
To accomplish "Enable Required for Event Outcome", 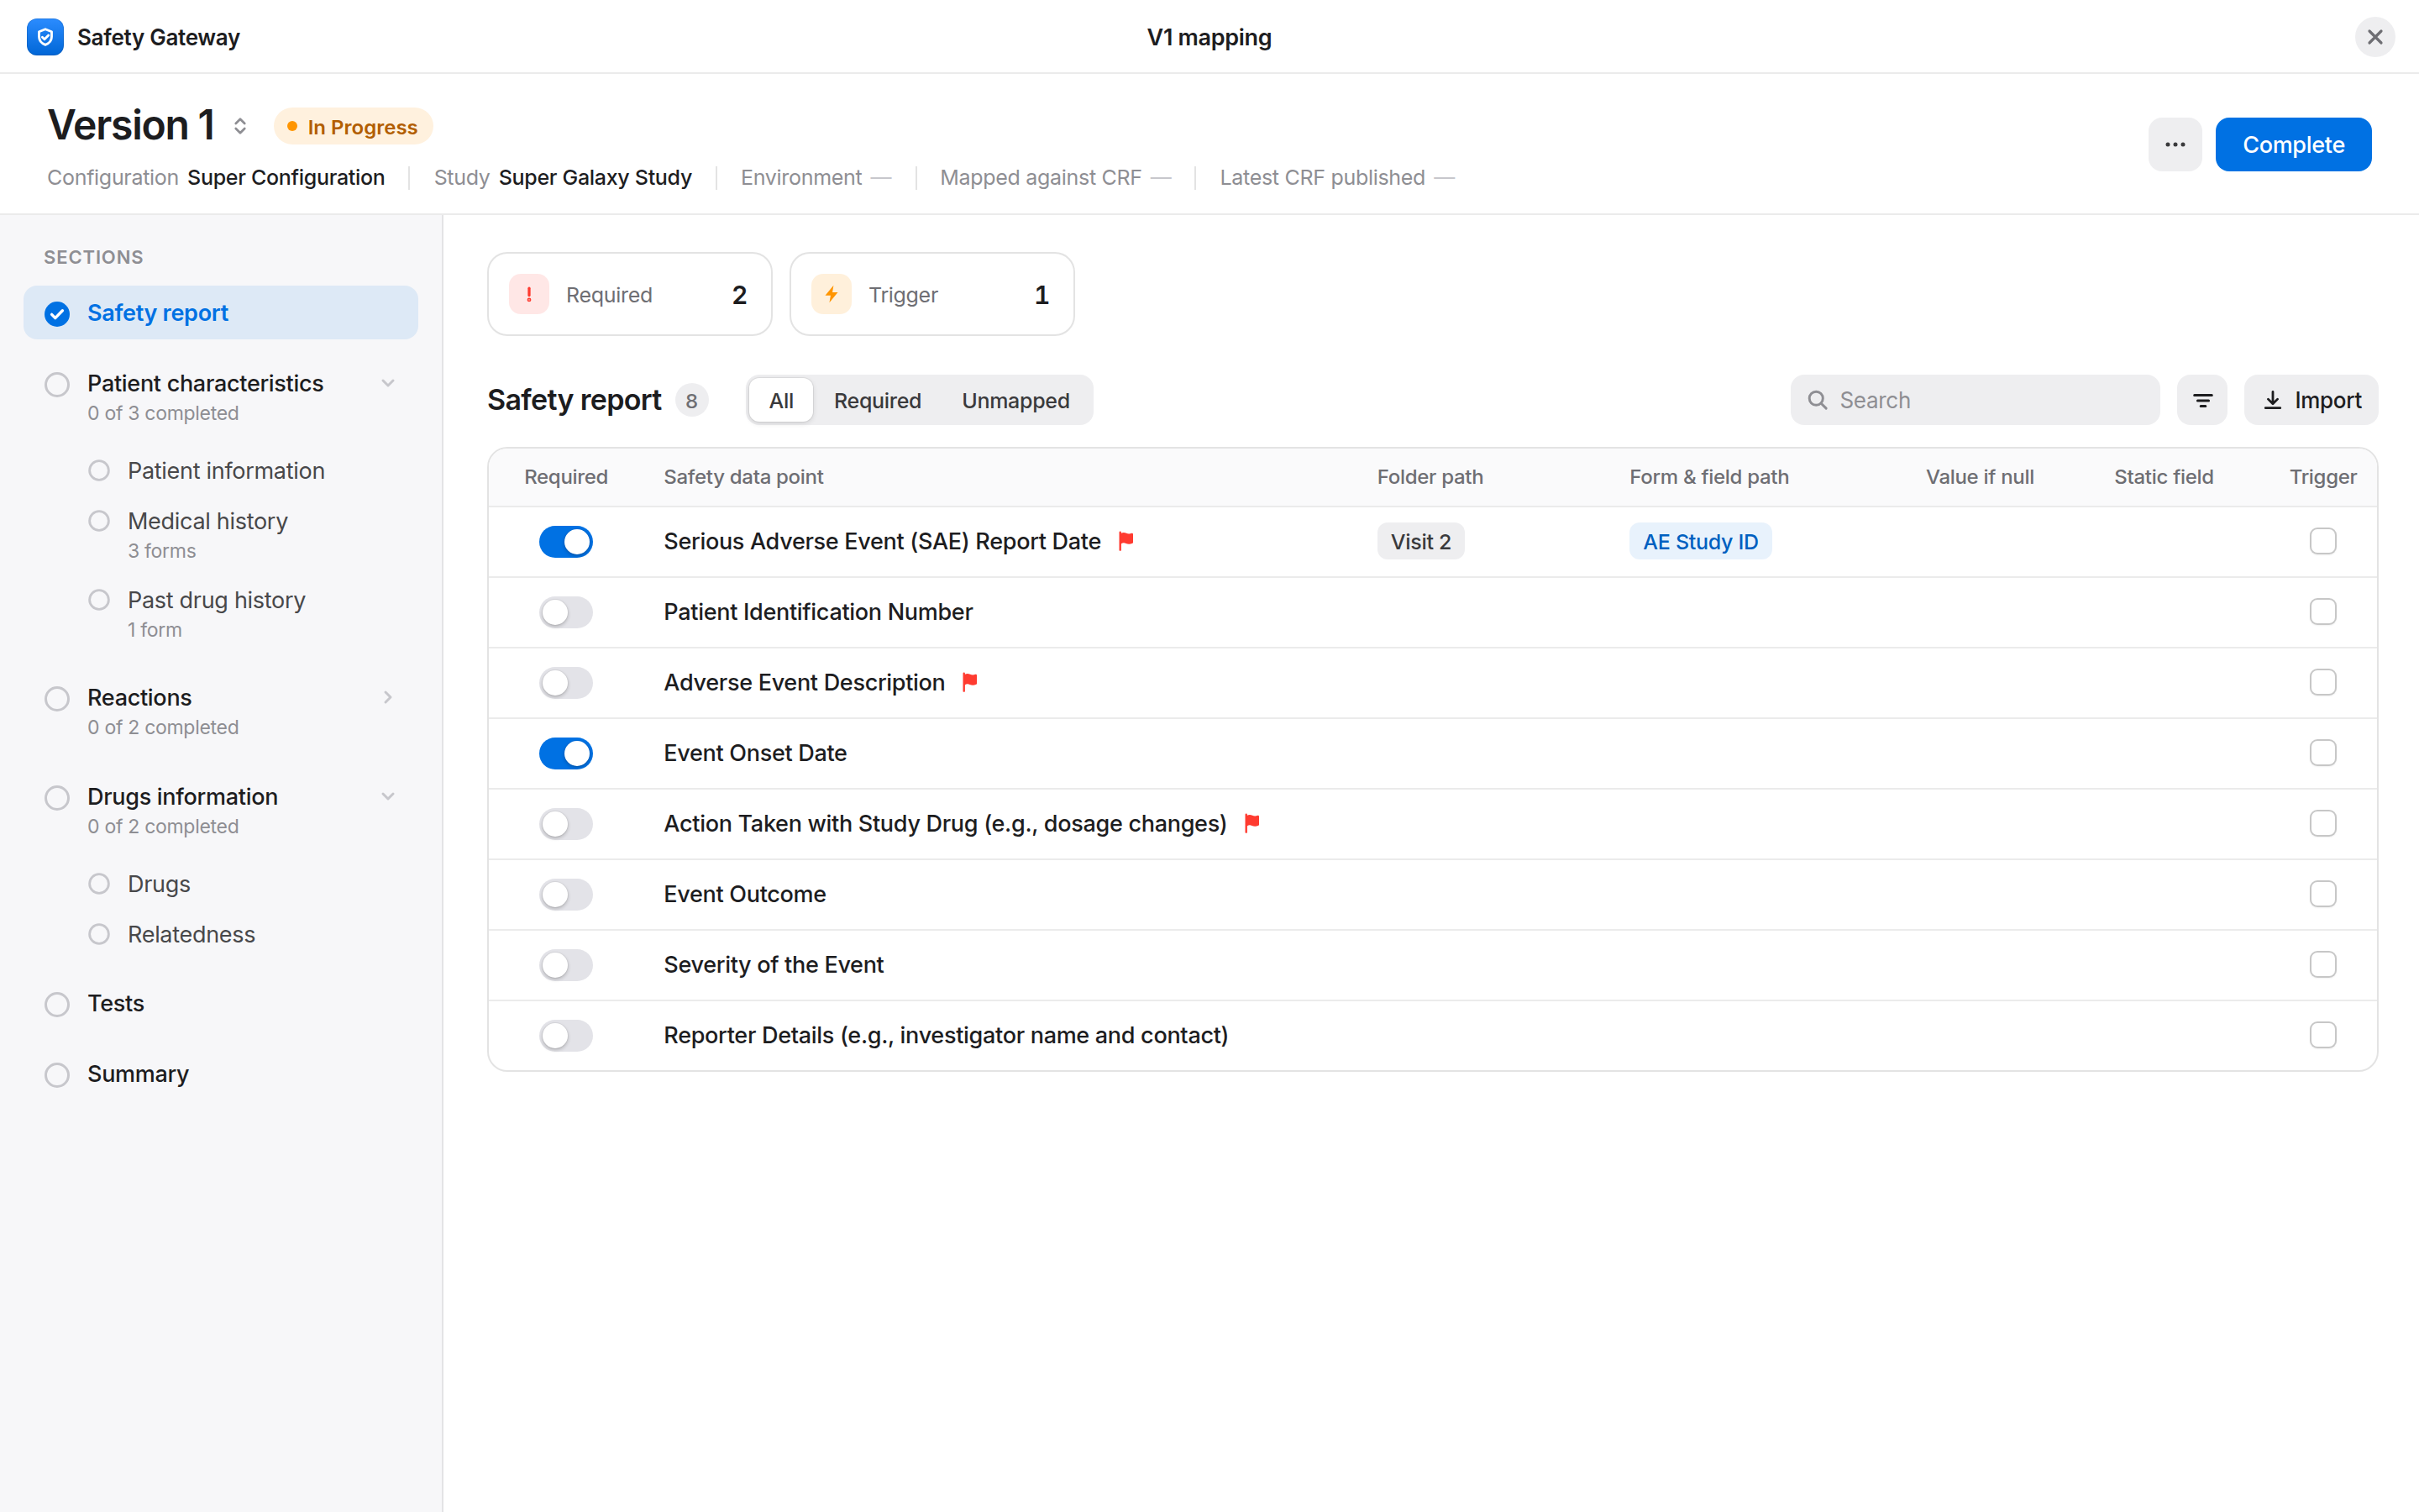I will coord(566,894).
